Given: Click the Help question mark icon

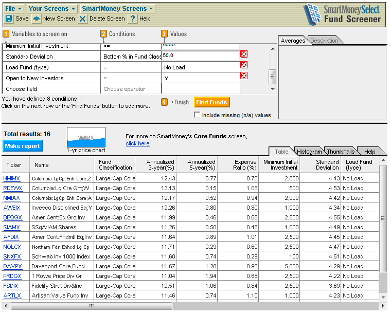Looking at the screenshot, I should (133, 18).
